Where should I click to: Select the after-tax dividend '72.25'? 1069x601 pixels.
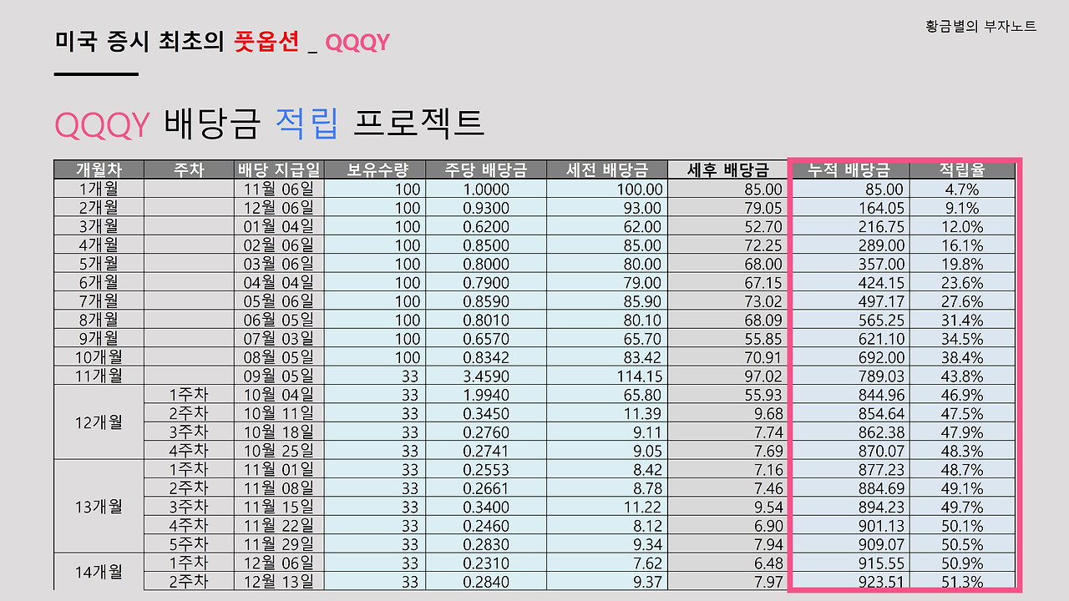pyautogui.click(x=763, y=245)
